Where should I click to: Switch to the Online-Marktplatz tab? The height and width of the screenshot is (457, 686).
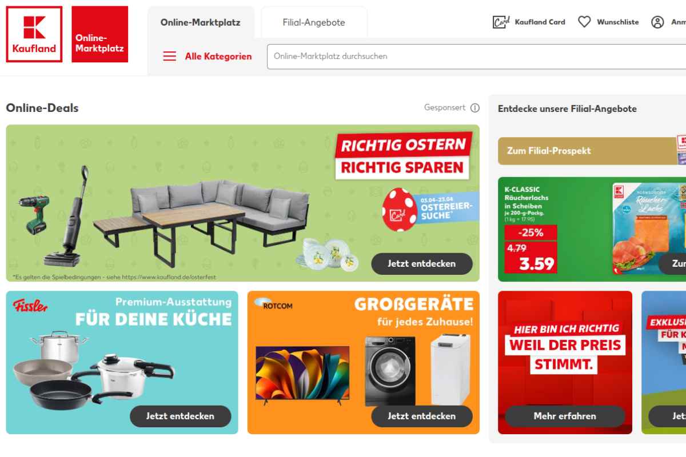[201, 22]
